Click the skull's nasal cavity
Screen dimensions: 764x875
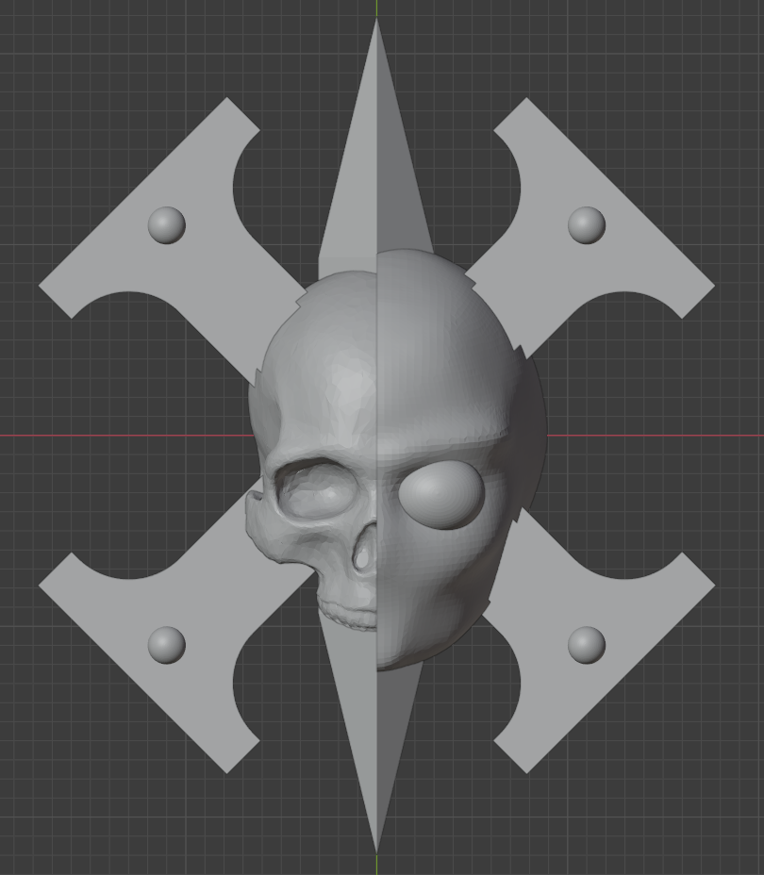363,556
